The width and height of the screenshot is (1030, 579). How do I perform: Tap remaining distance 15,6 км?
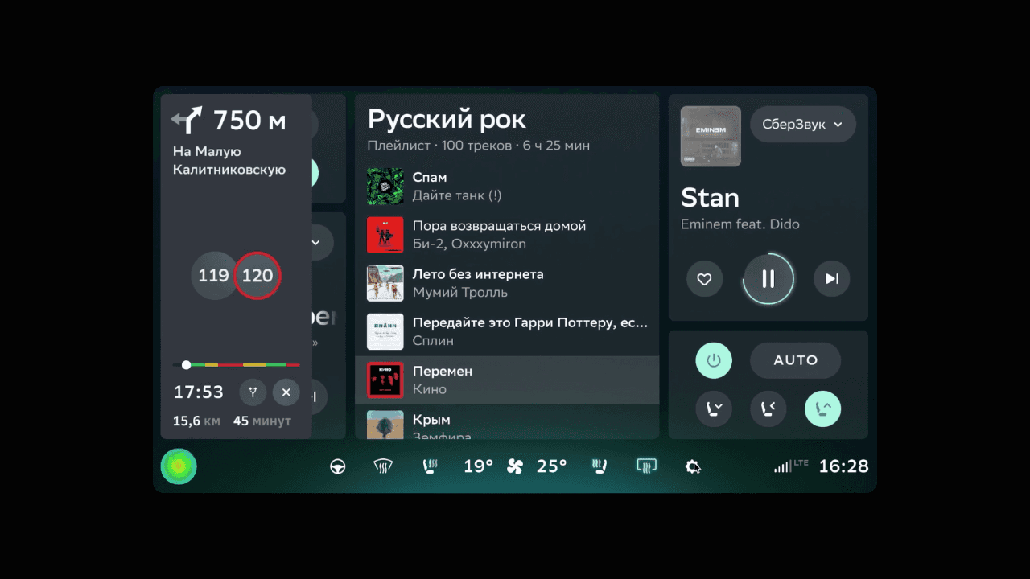tap(196, 421)
